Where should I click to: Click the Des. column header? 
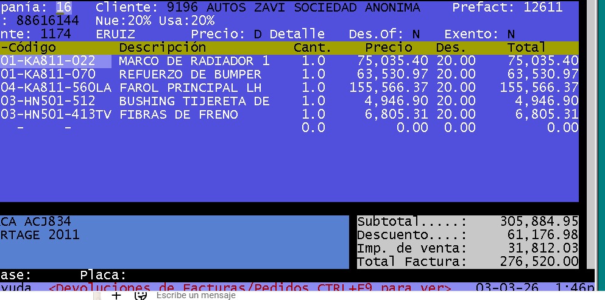coord(451,47)
